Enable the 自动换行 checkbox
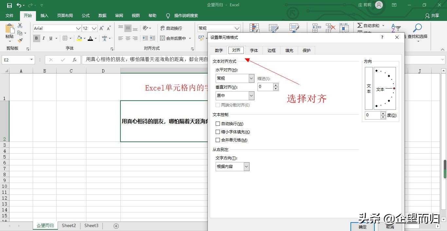Screen dimensions: 447x231 click(218, 124)
